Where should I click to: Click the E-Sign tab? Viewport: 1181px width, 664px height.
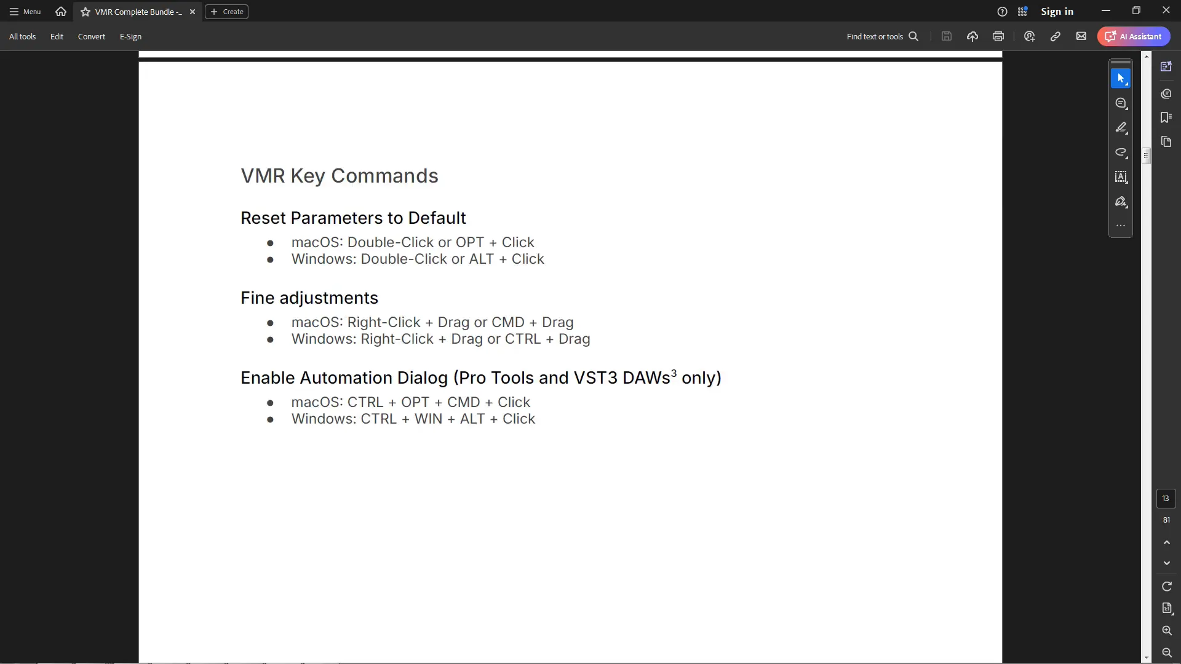point(130,36)
